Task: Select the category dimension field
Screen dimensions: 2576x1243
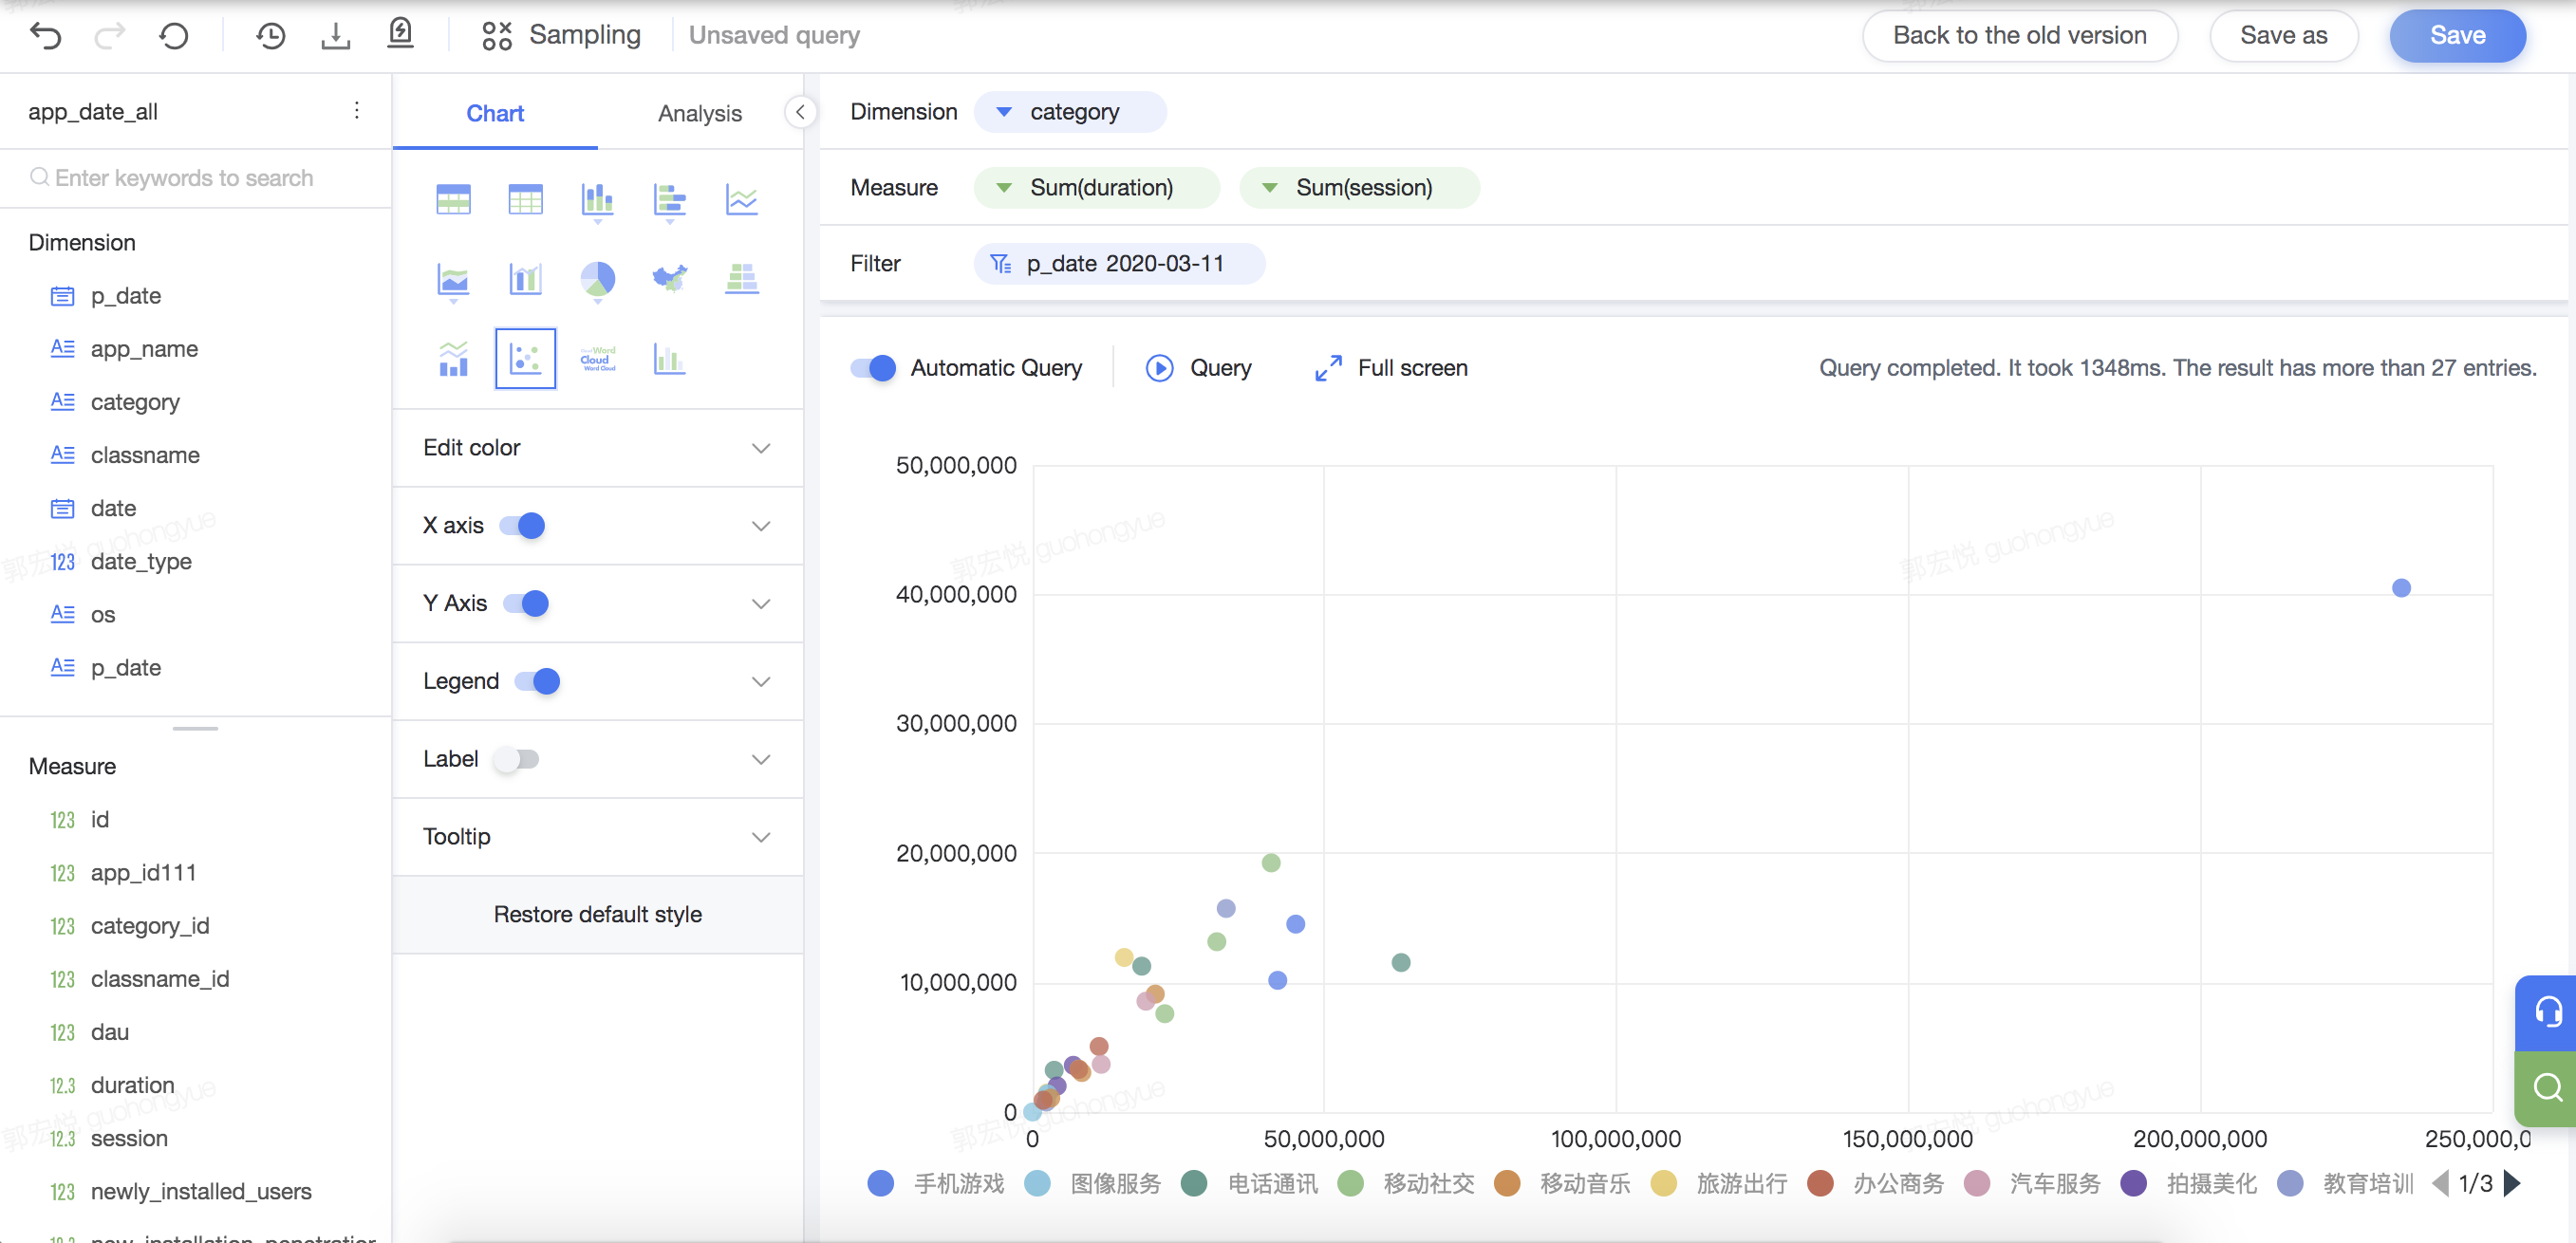Action: point(135,402)
